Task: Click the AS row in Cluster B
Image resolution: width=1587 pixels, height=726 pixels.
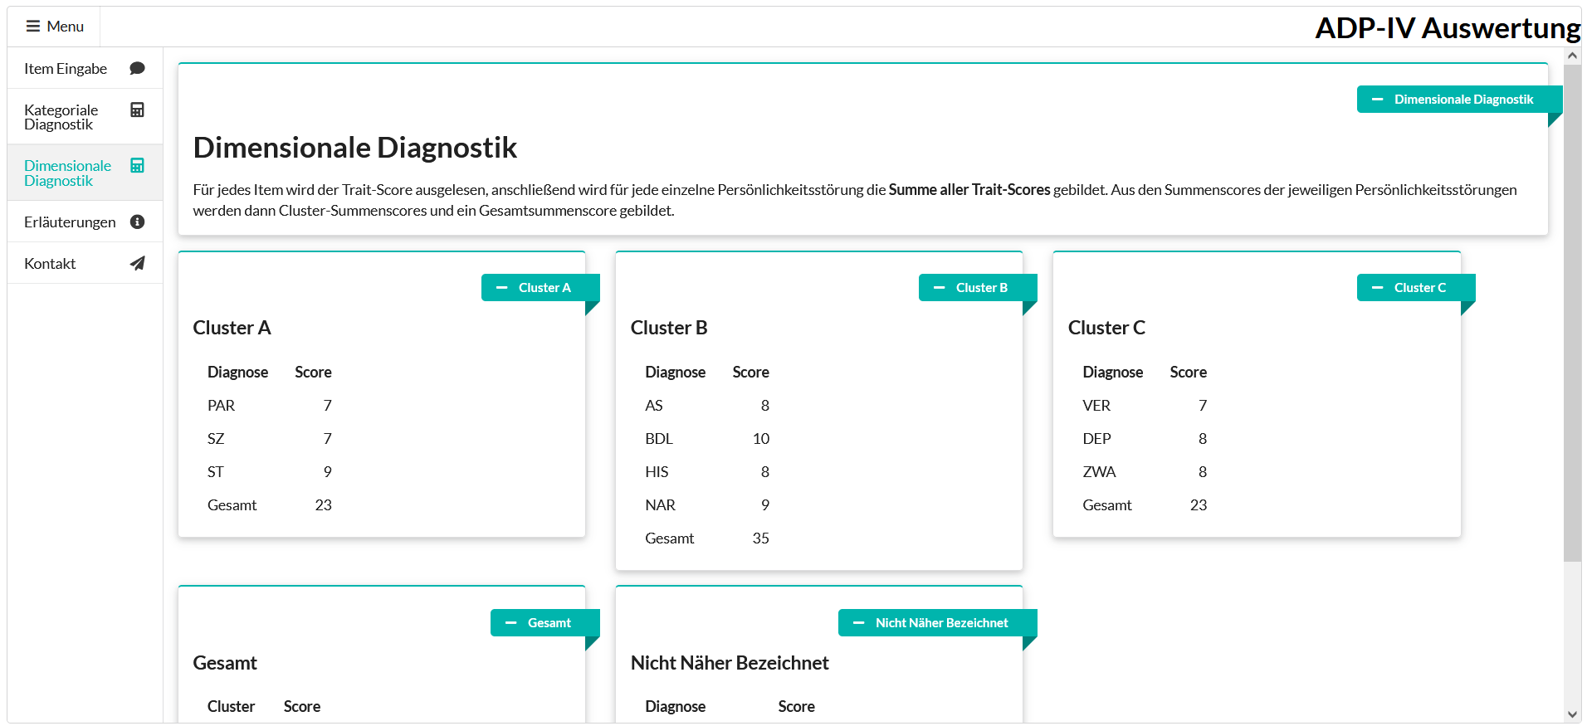Action: (x=707, y=406)
